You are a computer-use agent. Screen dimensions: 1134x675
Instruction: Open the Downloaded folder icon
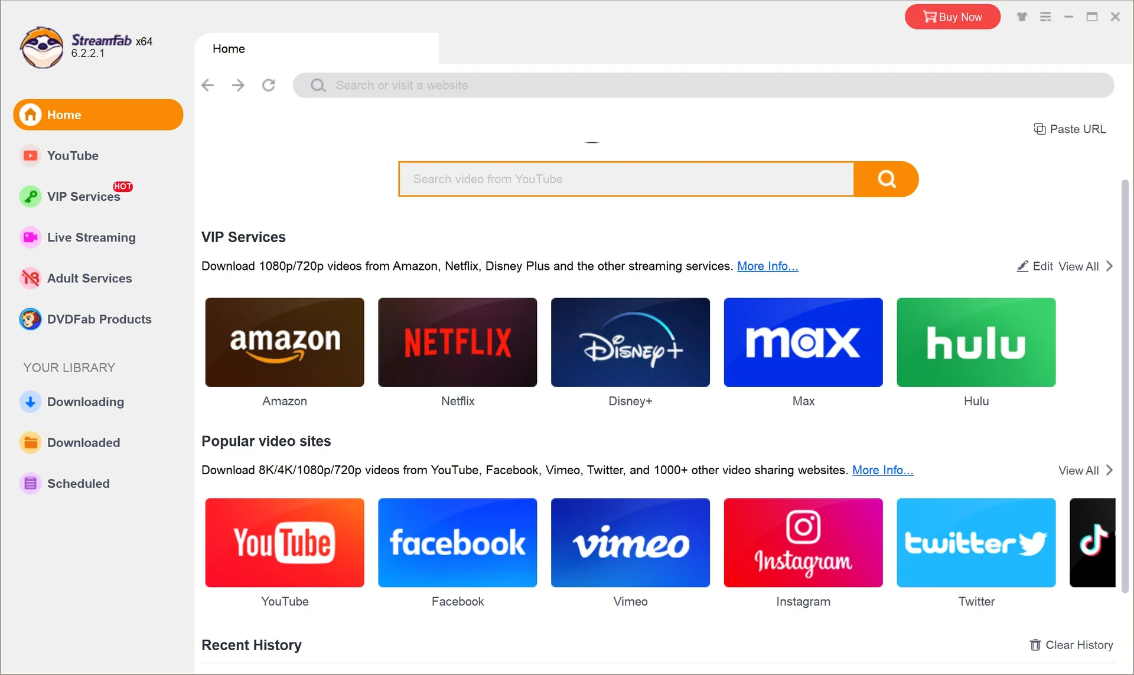point(30,442)
